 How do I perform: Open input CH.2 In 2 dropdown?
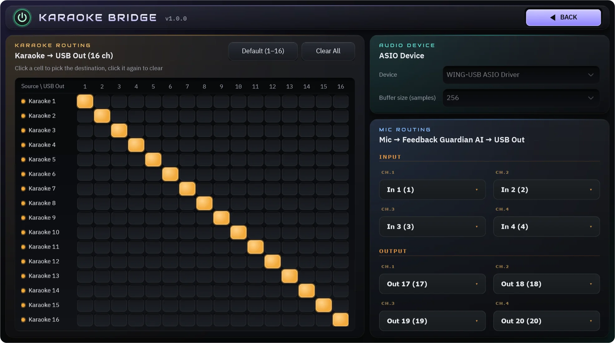point(546,190)
